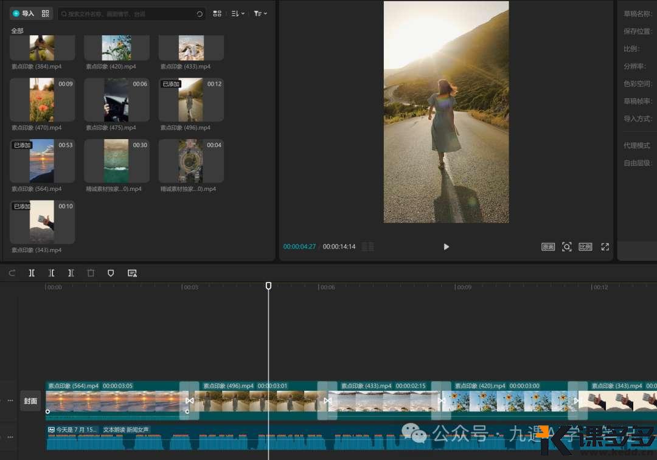
Task: Click the transition between 496 and 433 clips
Action: point(327,400)
